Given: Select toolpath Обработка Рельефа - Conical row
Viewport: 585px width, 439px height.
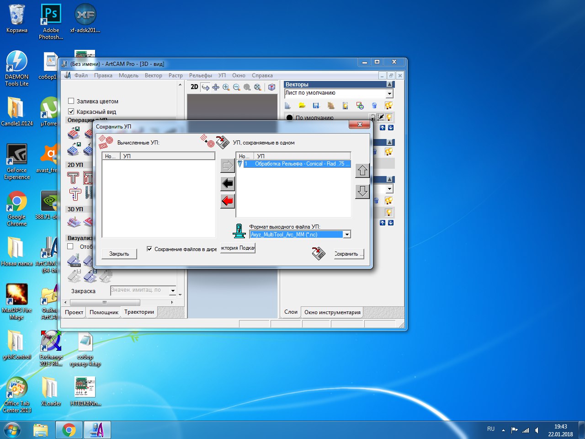Looking at the screenshot, I should coord(297,164).
